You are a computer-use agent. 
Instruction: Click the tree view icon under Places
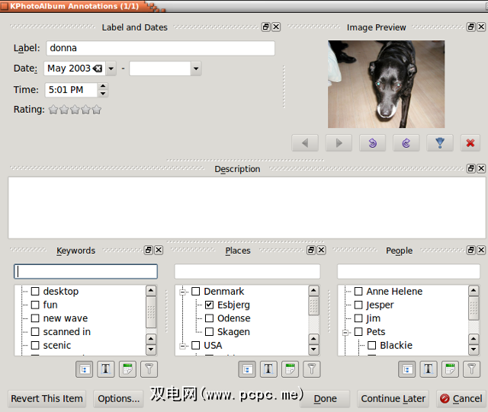(247, 369)
